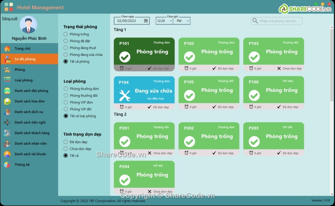This screenshot has width=335, height=206.
Task: Select the Phòng trống radio button
Action: (x=66, y=34)
